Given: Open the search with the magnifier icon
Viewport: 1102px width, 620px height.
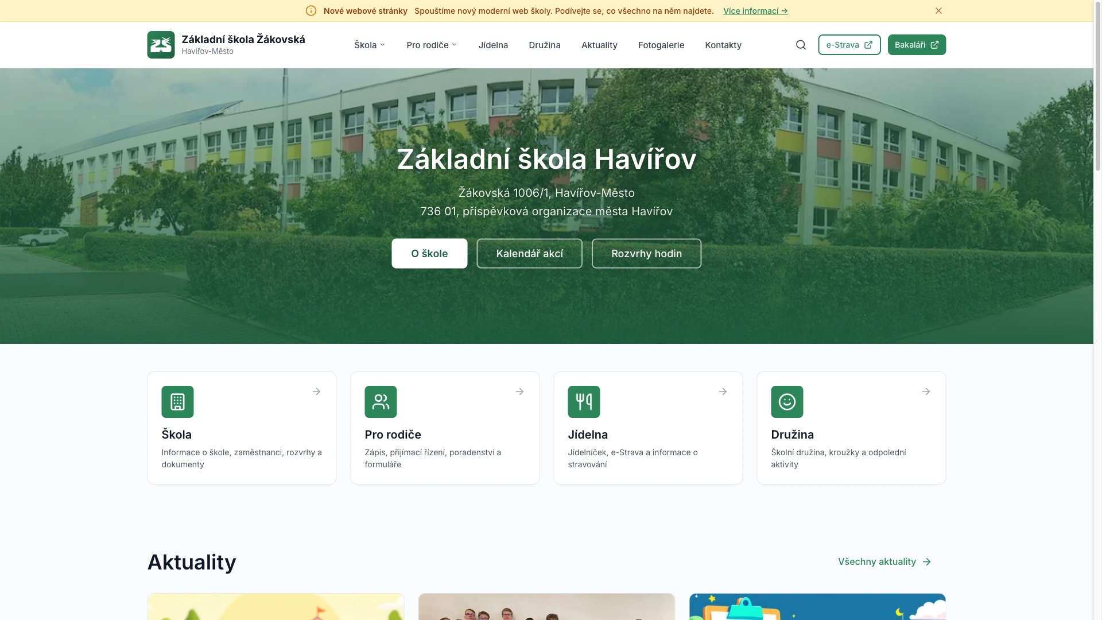Looking at the screenshot, I should [x=801, y=45].
